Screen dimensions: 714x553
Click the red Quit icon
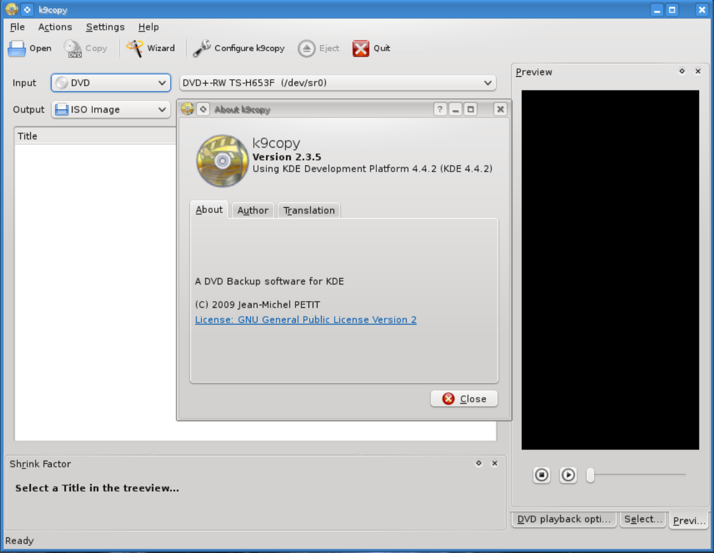point(361,48)
